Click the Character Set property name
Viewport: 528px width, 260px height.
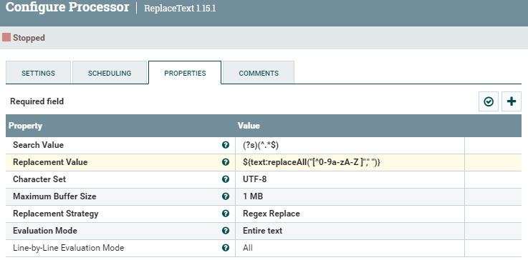click(39, 179)
